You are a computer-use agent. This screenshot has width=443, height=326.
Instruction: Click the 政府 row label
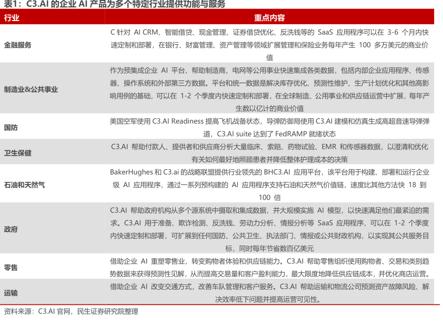[x=11, y=229]
